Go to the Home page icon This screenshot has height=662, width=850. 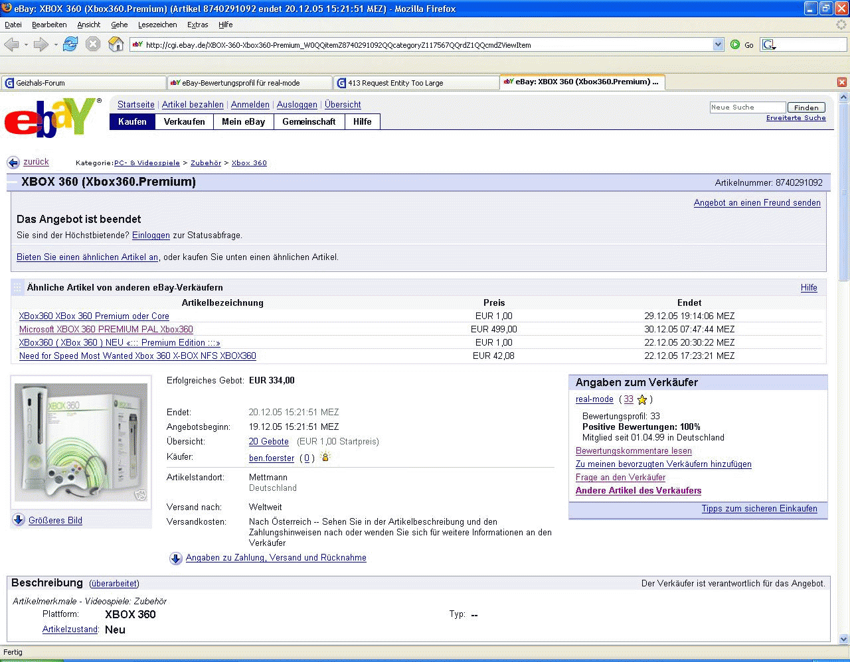116,44
